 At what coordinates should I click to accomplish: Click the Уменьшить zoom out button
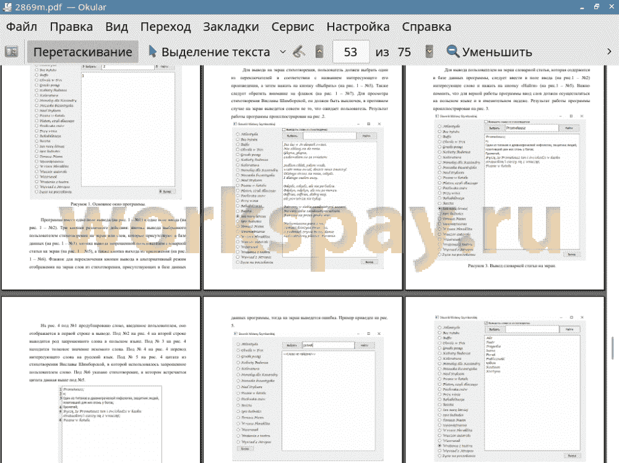click(x=490, y=52)
